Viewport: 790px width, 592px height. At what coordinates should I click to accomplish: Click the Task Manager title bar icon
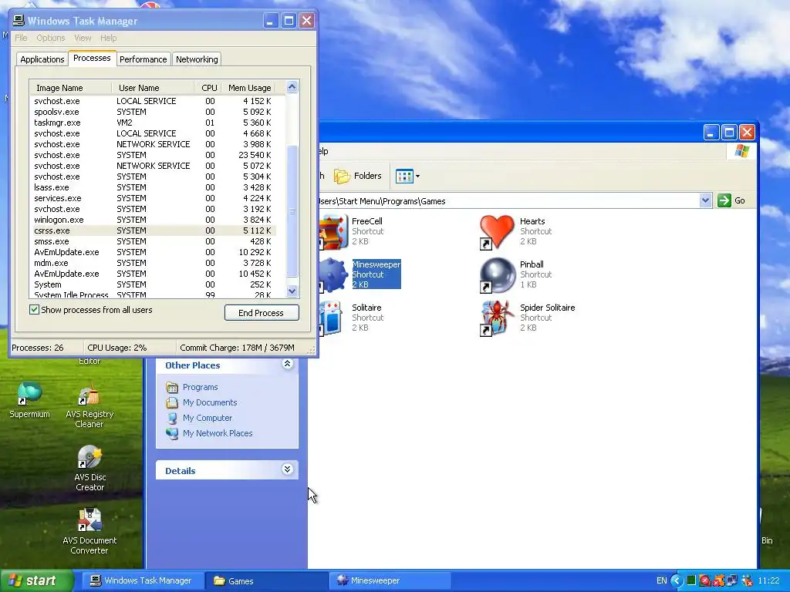19,20
